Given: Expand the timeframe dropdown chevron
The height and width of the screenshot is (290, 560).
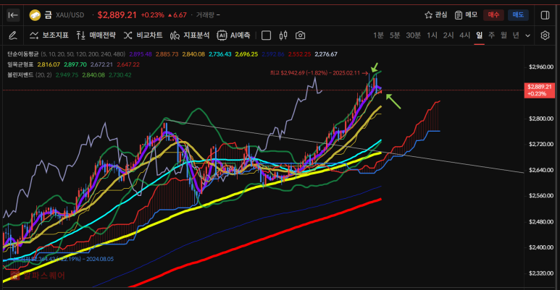Looking at the screenshot, I should [x=528, y=35].
